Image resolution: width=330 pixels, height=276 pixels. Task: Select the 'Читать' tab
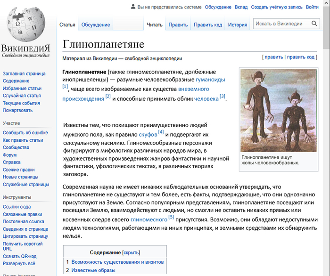coord(155,25)
